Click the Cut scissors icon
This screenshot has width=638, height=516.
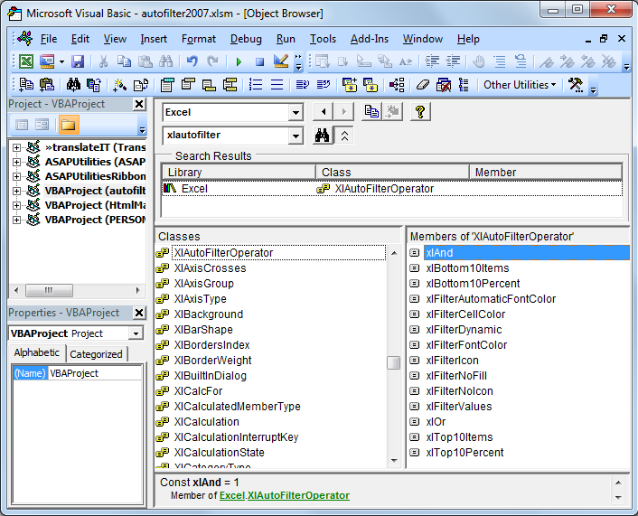[x=103, y=61]
